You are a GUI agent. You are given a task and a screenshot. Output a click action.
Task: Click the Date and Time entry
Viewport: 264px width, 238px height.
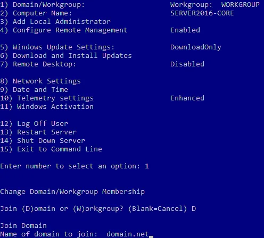tap(34, 90)
